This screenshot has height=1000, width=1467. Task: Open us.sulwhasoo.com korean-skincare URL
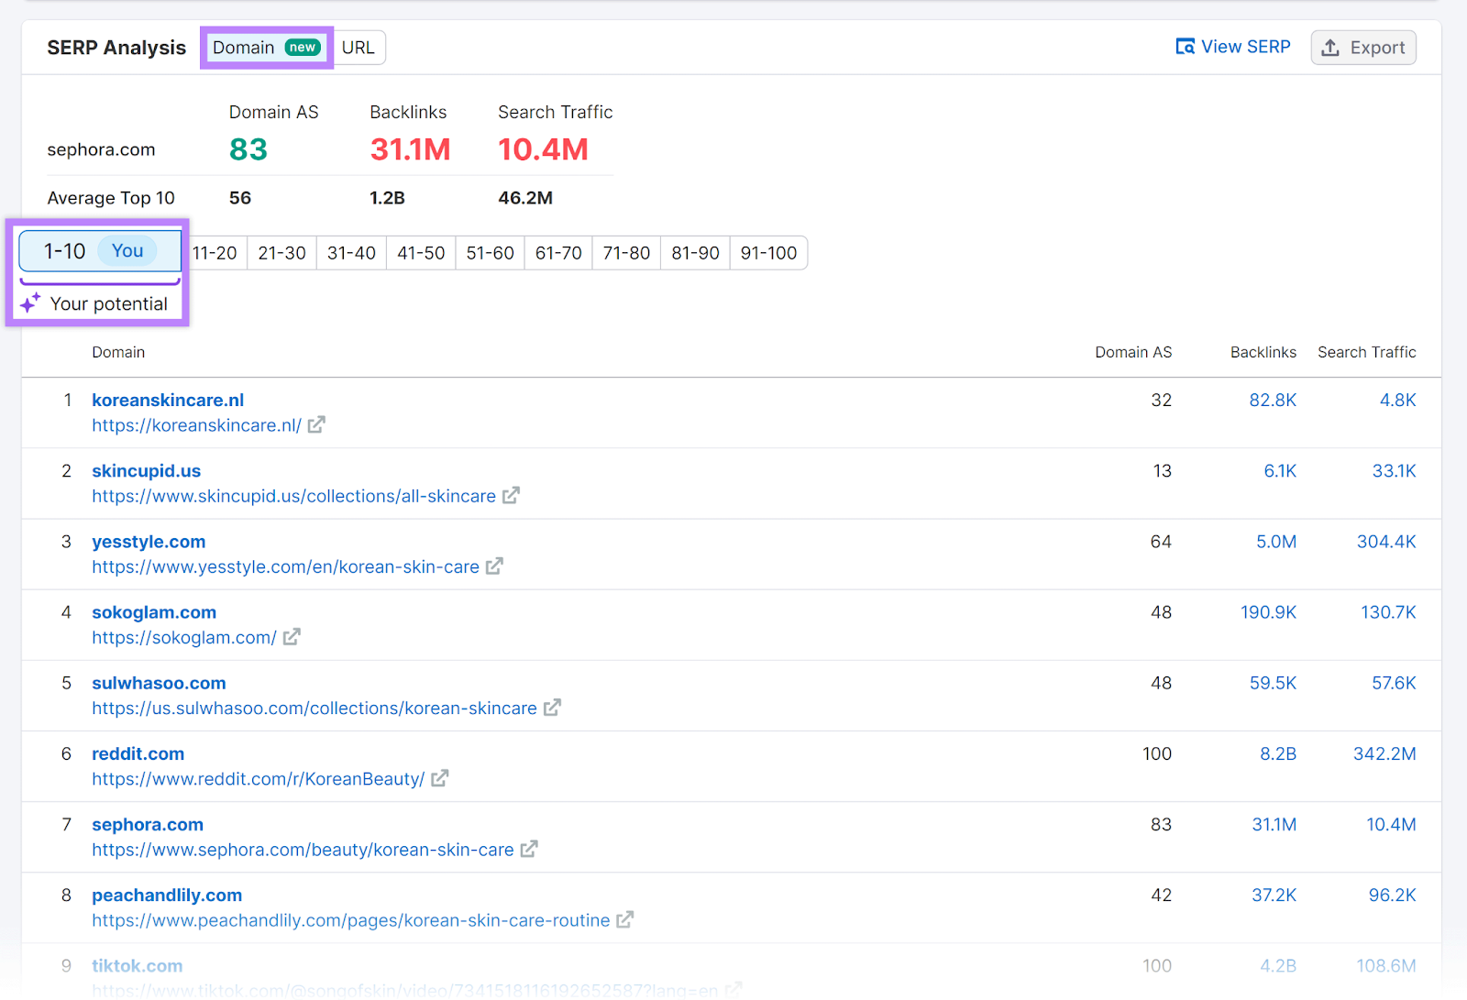[314, 708]
